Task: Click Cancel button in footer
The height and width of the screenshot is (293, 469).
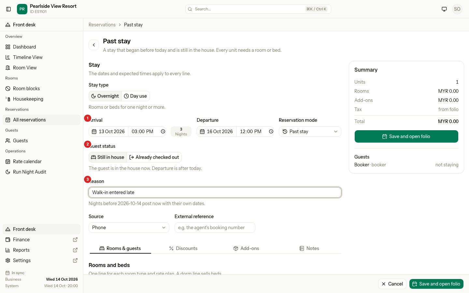Action: 392,284
